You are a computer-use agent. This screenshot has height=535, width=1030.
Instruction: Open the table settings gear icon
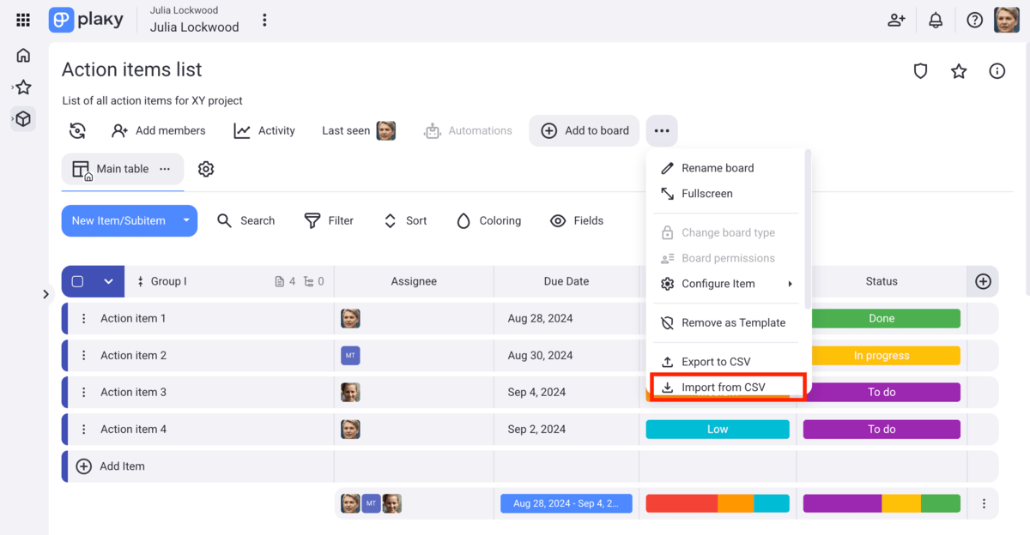tap(206, 169)
